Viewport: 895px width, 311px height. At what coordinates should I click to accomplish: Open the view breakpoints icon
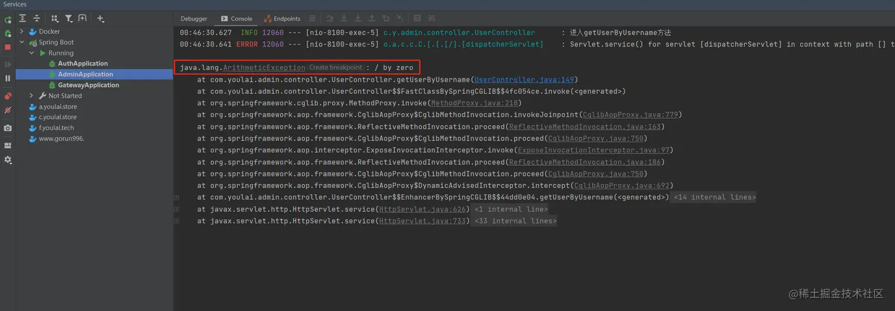click(x=8, y=96)
